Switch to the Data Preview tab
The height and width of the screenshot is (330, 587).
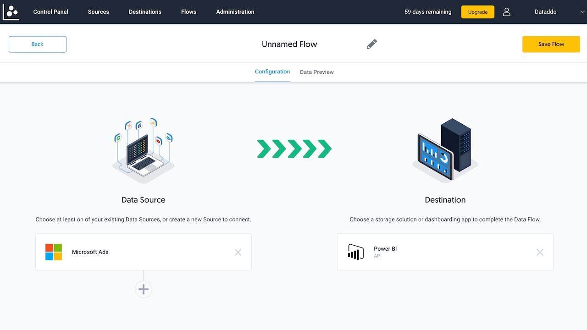(317, 72)
